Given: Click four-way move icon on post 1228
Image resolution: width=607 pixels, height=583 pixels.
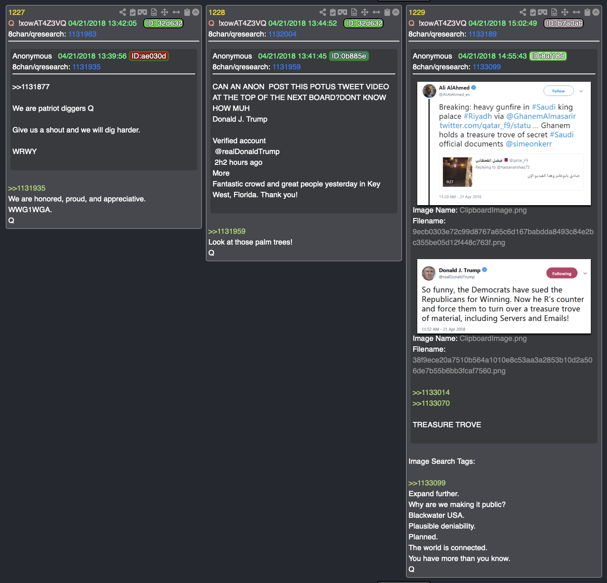Looking at the screenshot, I should point(365,12).
